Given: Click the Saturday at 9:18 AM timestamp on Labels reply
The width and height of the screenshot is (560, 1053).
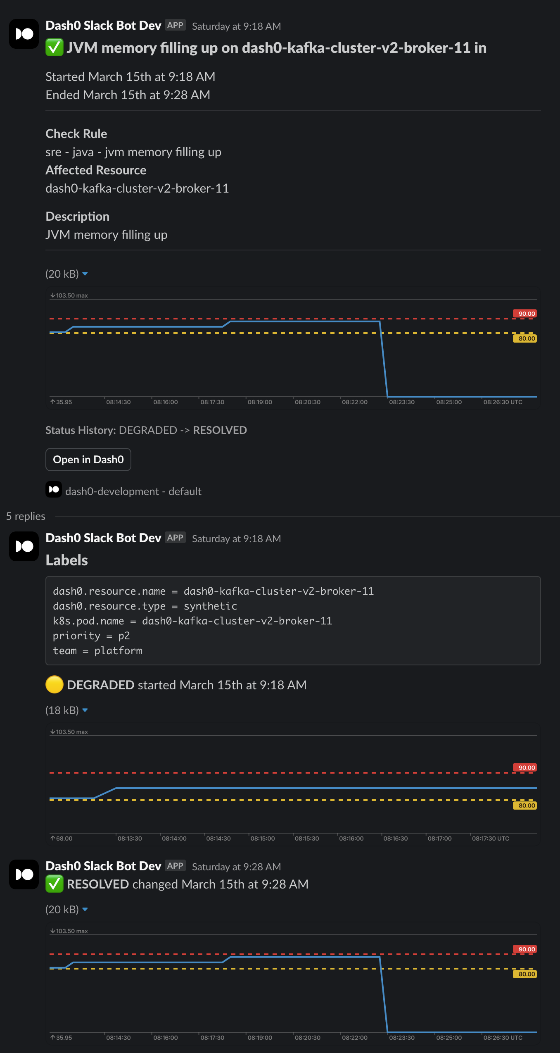Looking at the screenshot, I should 236,538.
